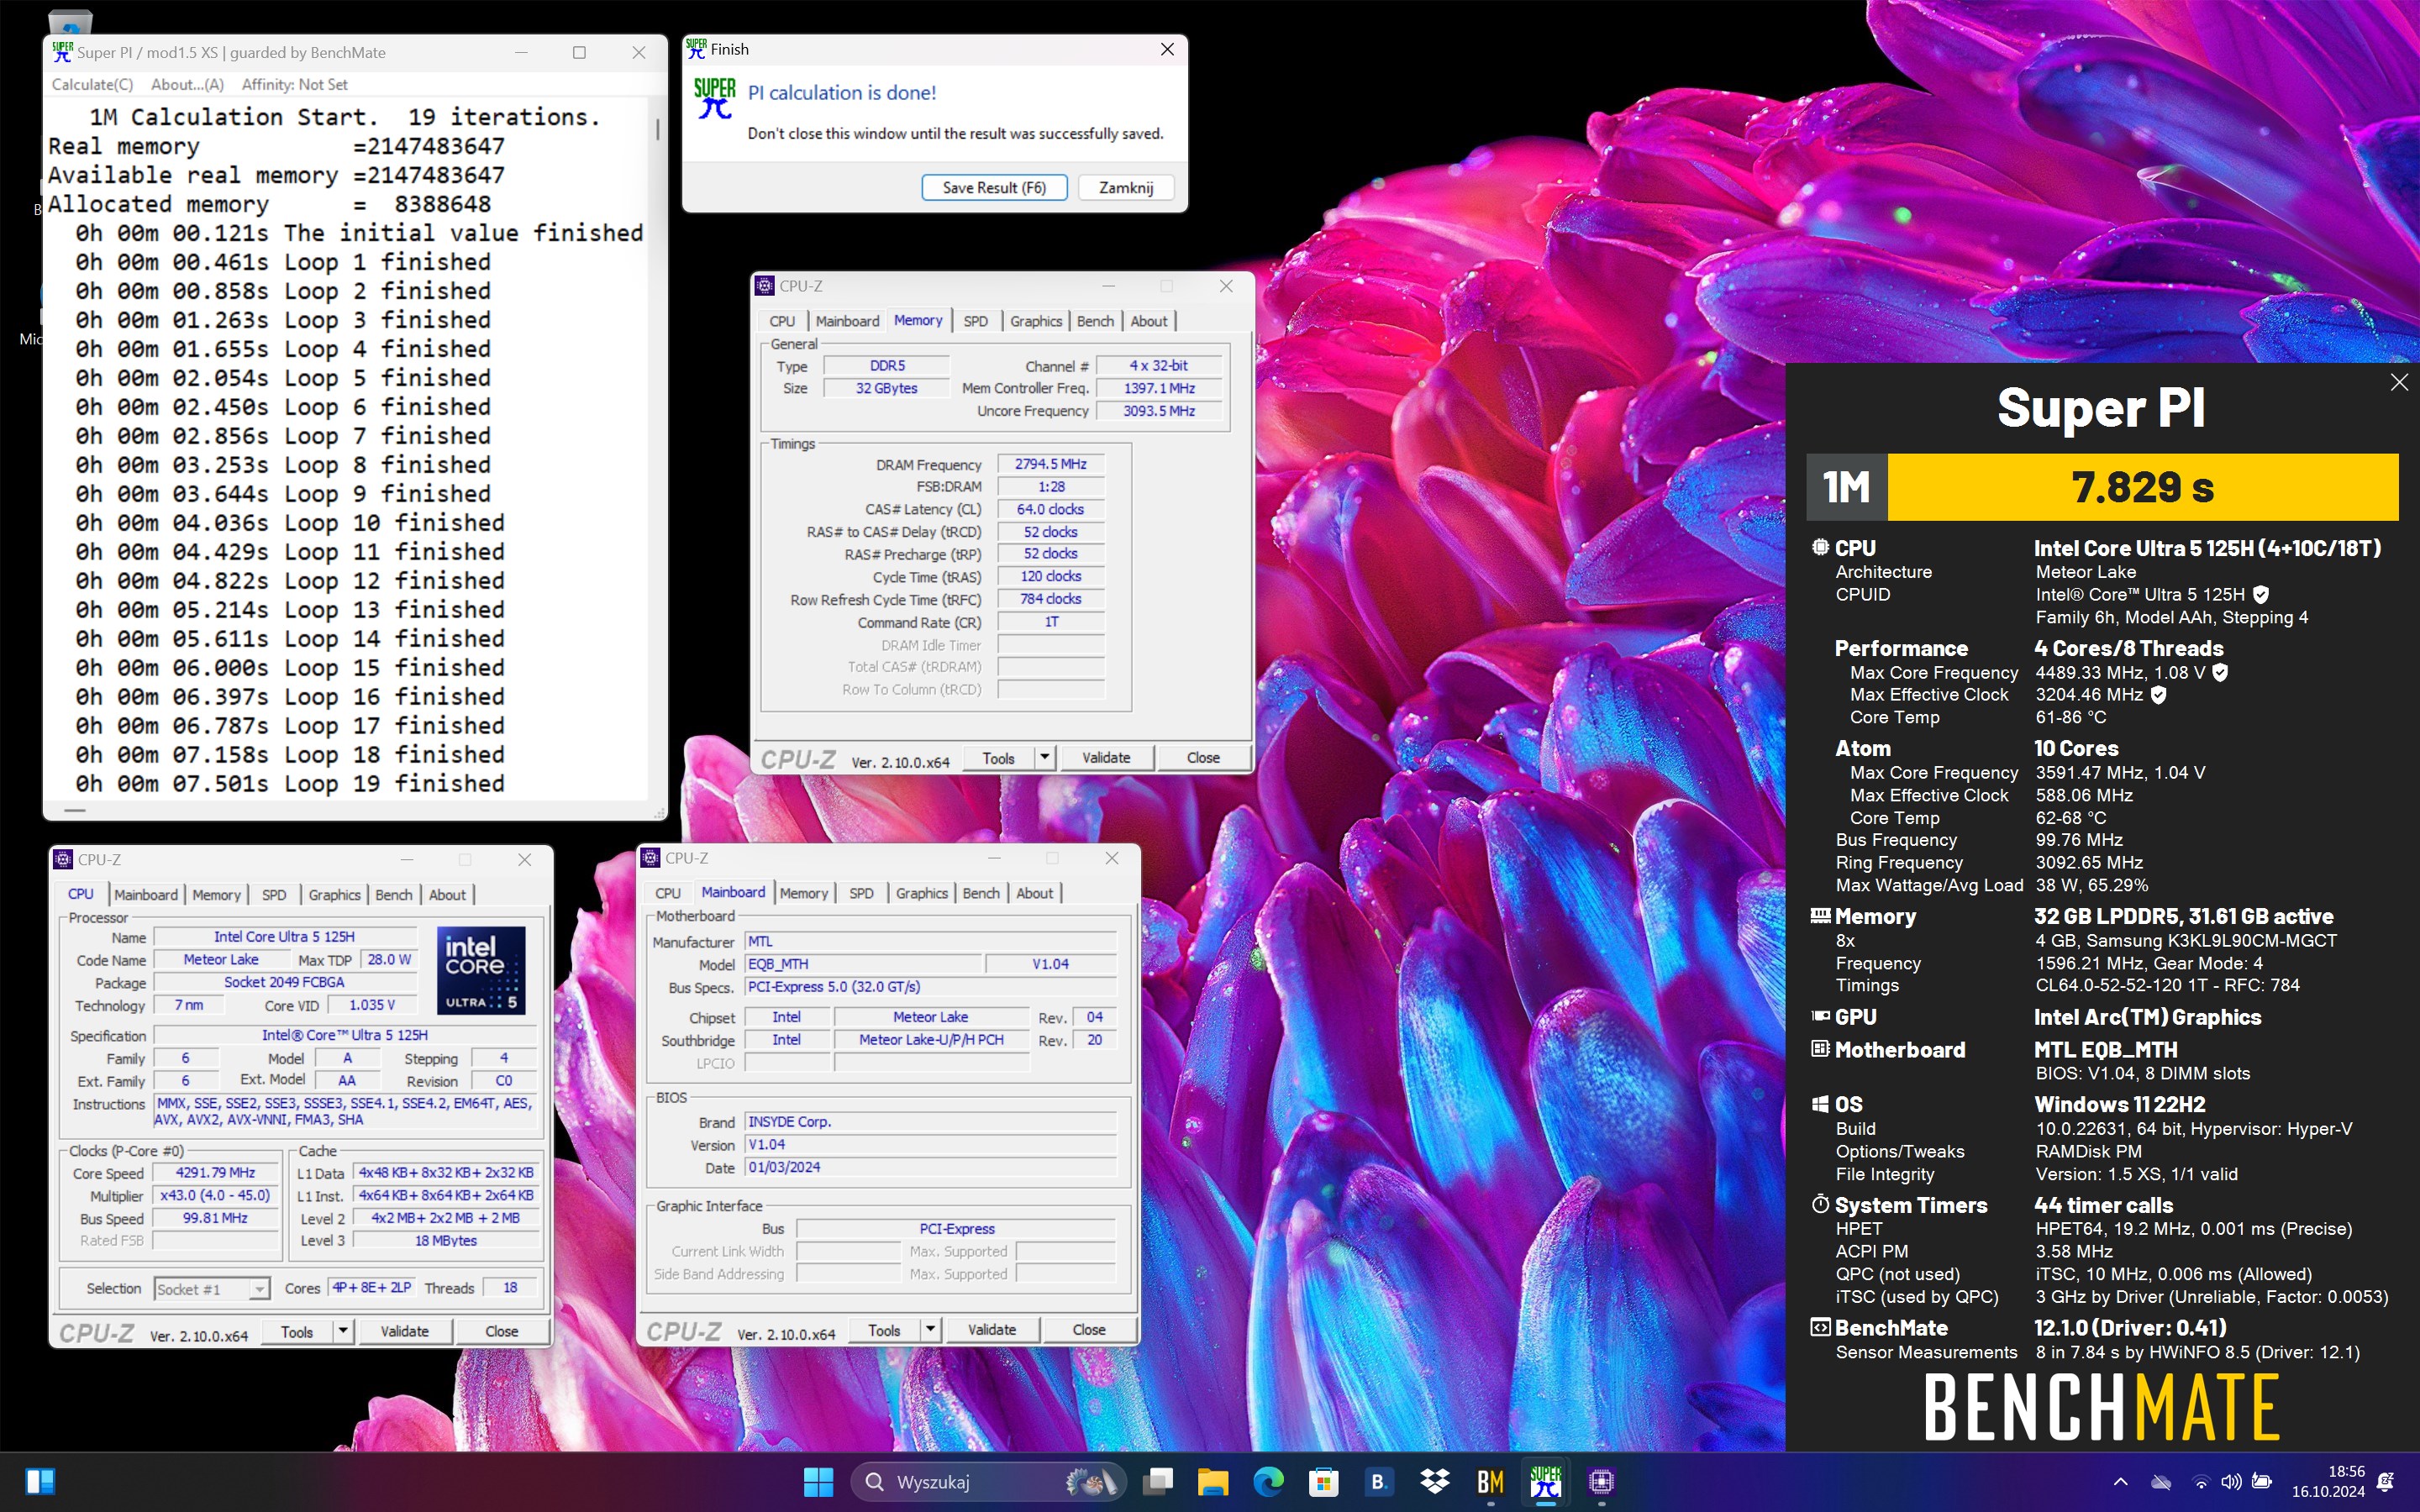Click the Windows OS icon in BenchMate panel
Image resolution: width=2420 pixels, height=1512 pixels.
pos(1820,1104)
